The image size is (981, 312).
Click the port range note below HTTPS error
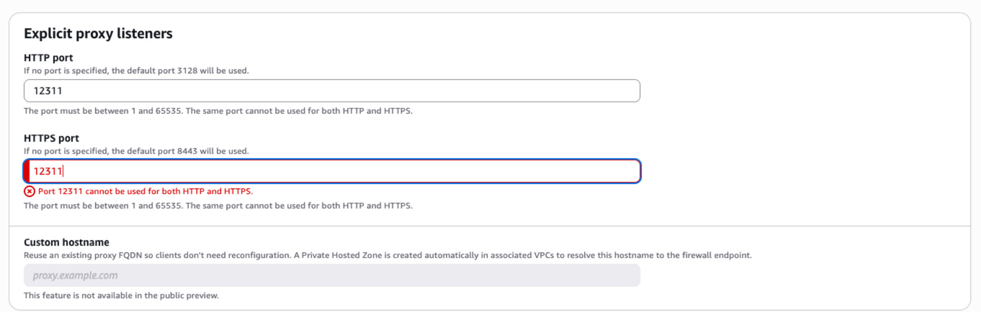[x=218, y=206]
